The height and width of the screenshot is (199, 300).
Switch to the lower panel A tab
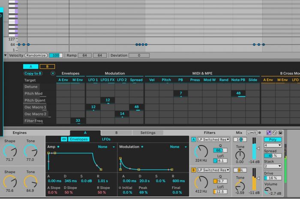point(85,133)
